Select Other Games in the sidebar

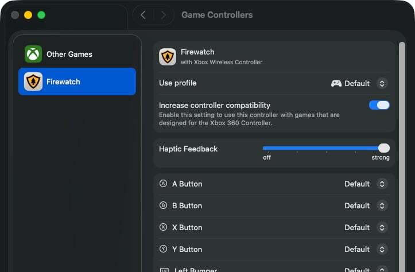pyautogui.click(x=69, y=54)
